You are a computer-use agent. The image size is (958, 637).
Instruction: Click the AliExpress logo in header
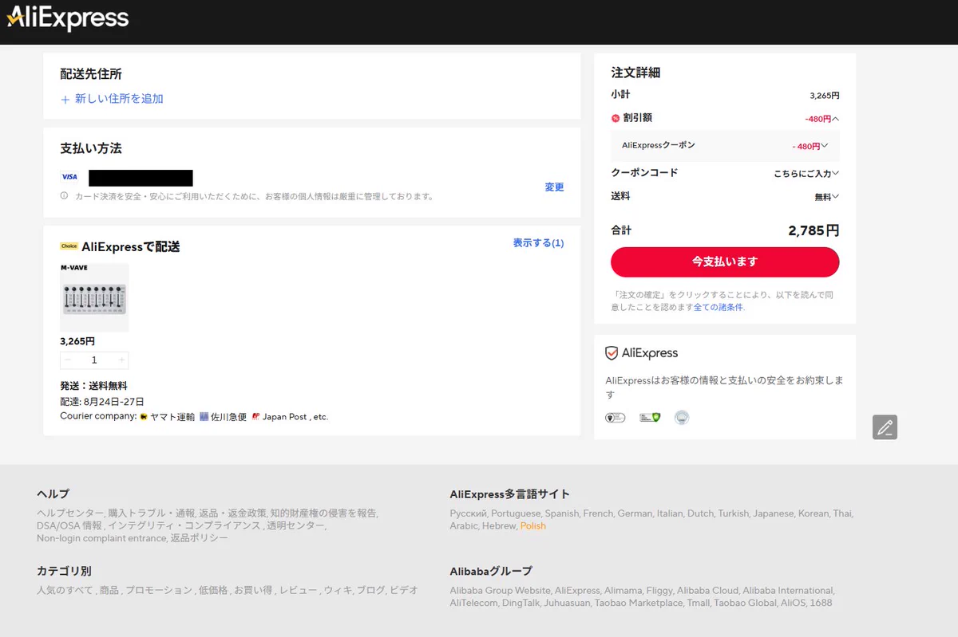pyautogui.click(x=68, y=18)
